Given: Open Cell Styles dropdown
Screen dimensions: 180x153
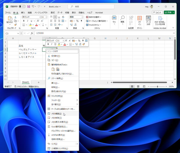Looking at the screenshot, I should pyautogui.click(x=93, y=25).
